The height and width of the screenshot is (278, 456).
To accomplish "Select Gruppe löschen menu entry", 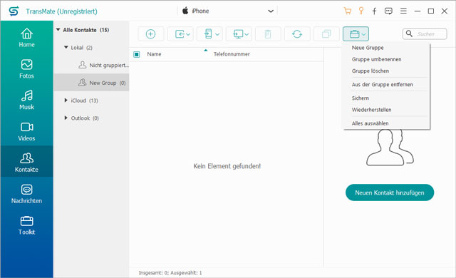I will click(370, 71).
